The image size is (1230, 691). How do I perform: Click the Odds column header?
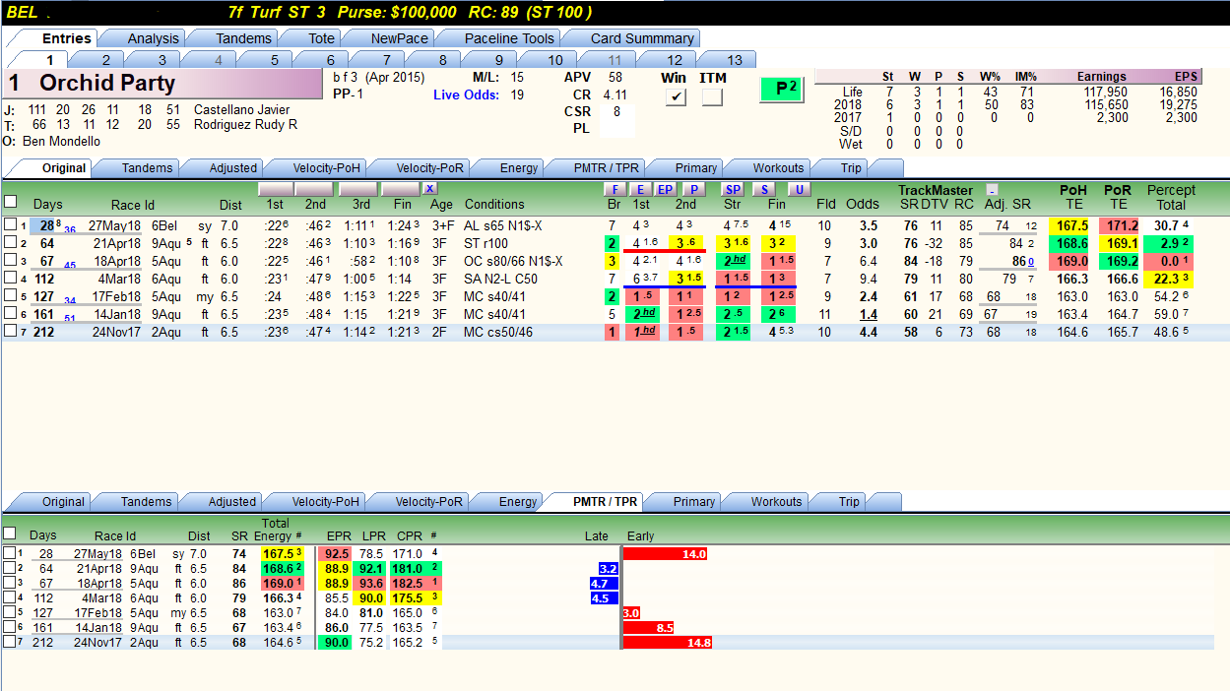(x=863, y=205)
